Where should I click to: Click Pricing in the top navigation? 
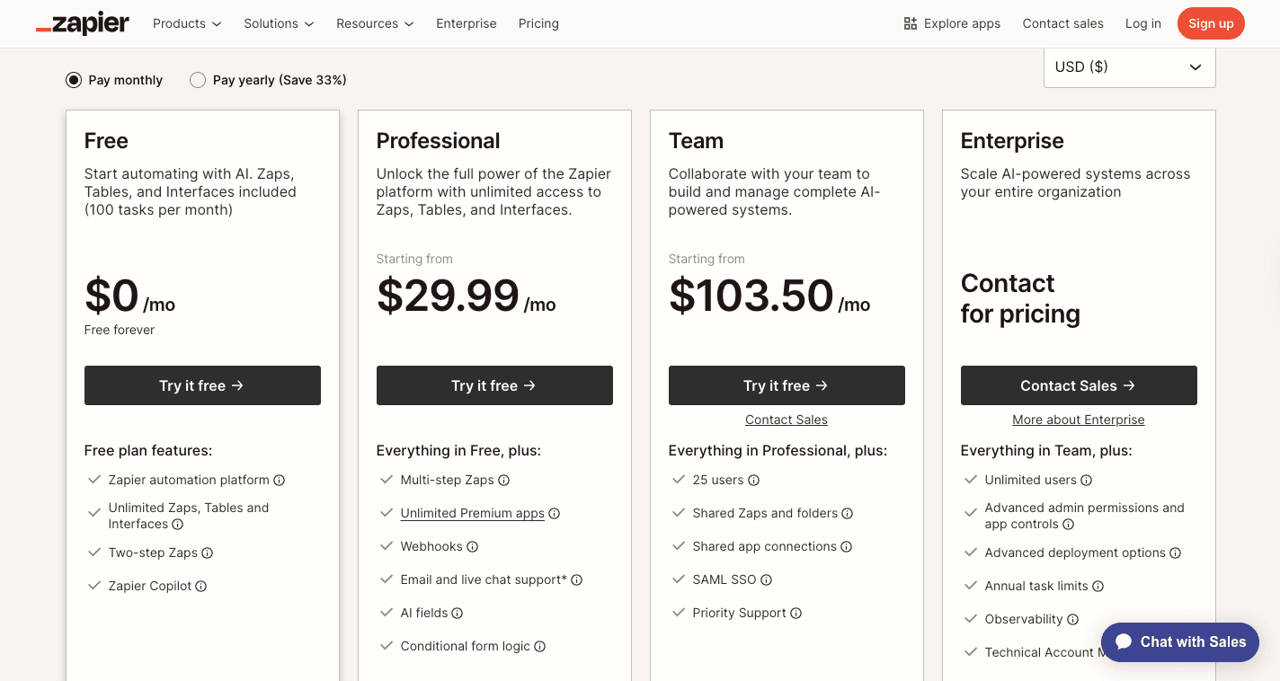tap(538, 23)
